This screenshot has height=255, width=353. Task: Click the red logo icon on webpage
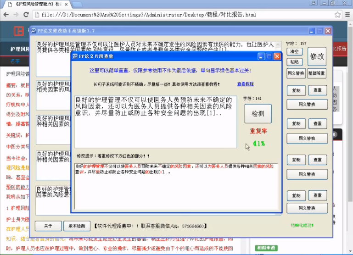pyautogui.click(x=18, y=31)
